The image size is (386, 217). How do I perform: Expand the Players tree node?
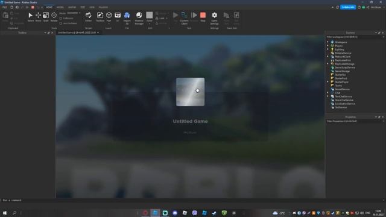coord(327,46)
